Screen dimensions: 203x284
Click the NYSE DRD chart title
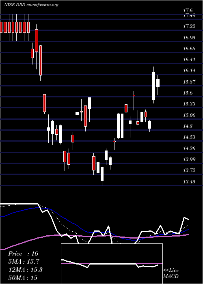click(31, 5)
